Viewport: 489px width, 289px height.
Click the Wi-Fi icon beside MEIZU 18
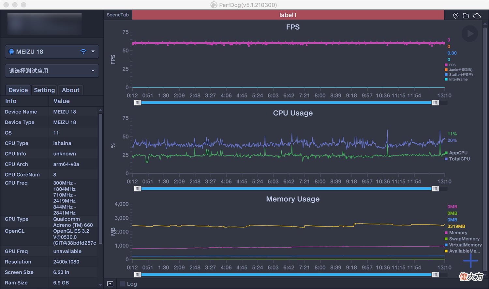point(83,51)
